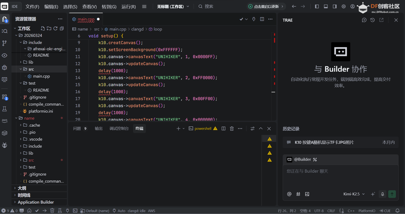
Task: Kill the terminal with trash icon
Action: pyautogui.click(x=232, y=129)
